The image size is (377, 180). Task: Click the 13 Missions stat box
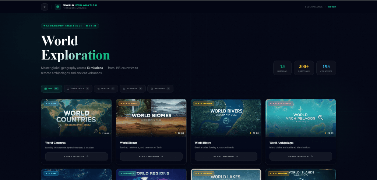point(282,68)
